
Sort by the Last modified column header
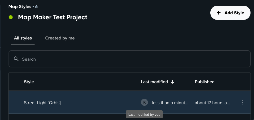(x=154, y=82)
